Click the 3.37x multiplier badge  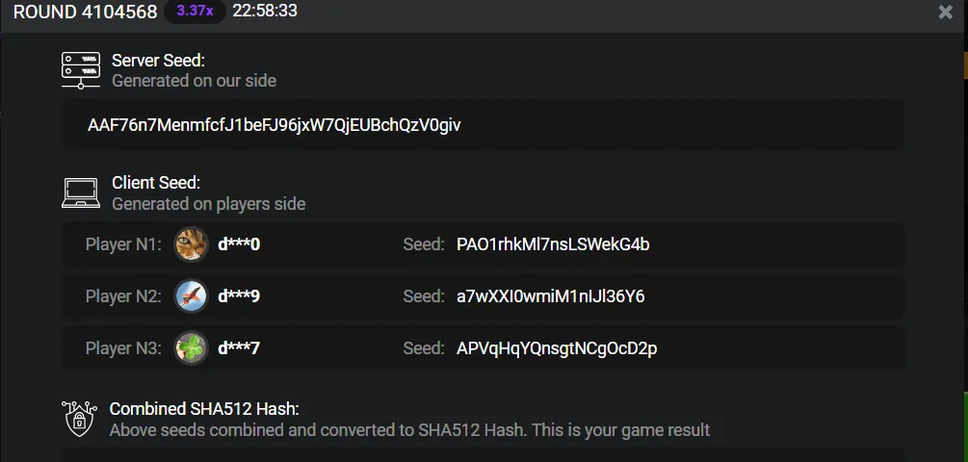pyautogui.click(x=196, y=12)
